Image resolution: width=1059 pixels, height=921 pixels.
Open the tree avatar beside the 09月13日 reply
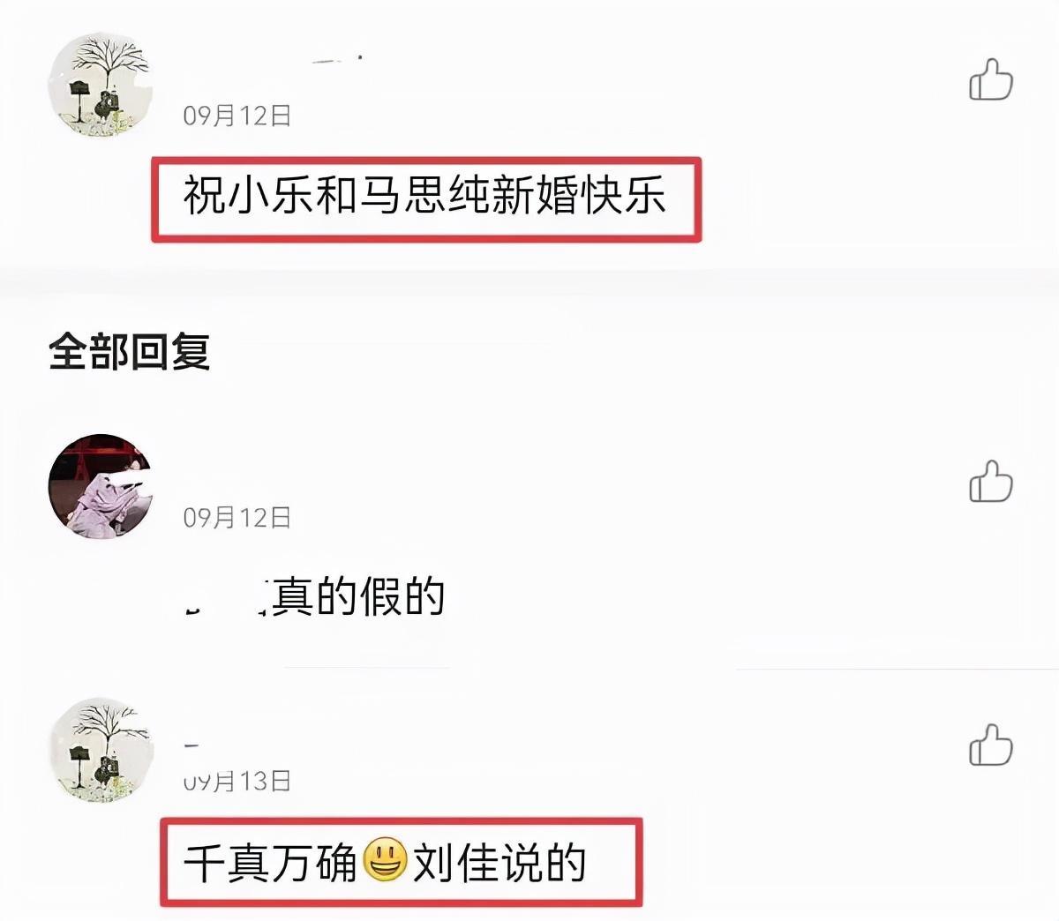[x=100, y=750]
